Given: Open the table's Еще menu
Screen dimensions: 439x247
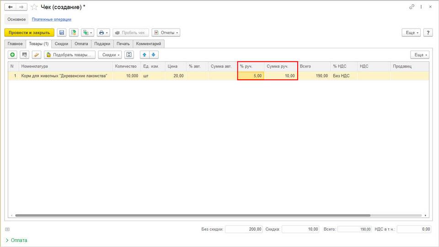Looking at the screenshot, I should (420, 55).
